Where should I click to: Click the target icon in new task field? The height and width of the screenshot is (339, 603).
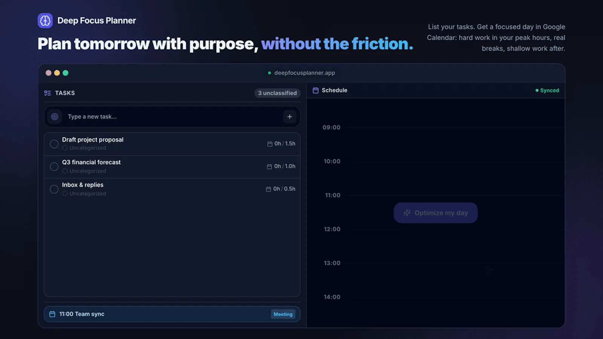[55, 117]
